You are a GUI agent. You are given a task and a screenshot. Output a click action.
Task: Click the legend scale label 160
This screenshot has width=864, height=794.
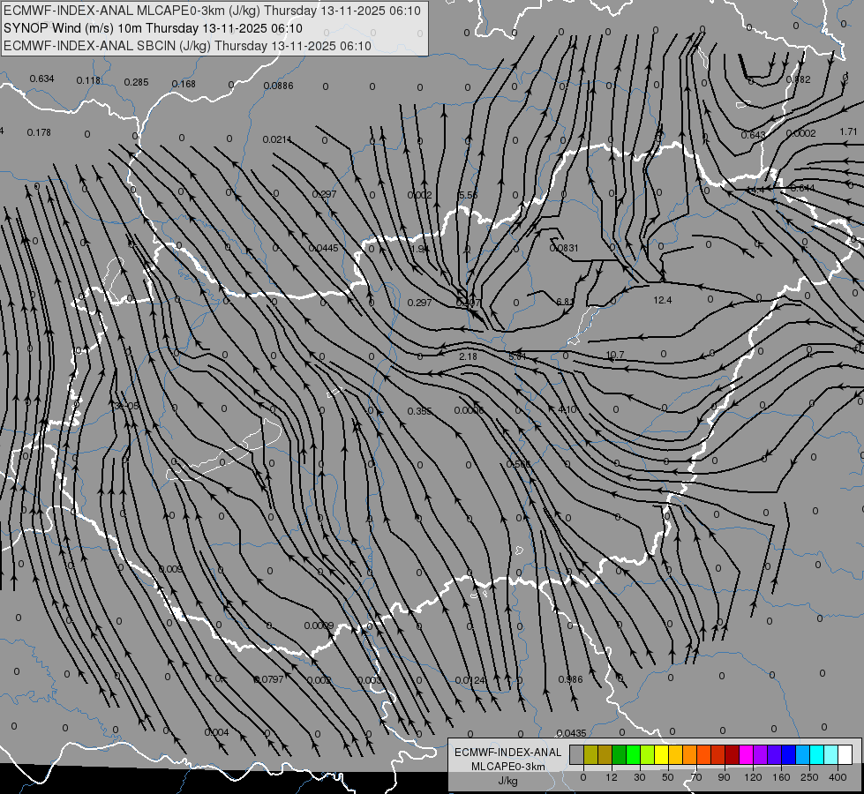[781, 777]
